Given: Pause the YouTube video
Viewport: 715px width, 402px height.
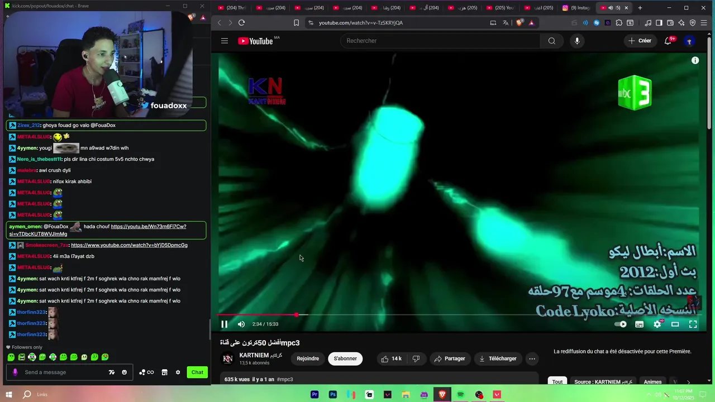Looking at the screenshot, I should [224, 324].
